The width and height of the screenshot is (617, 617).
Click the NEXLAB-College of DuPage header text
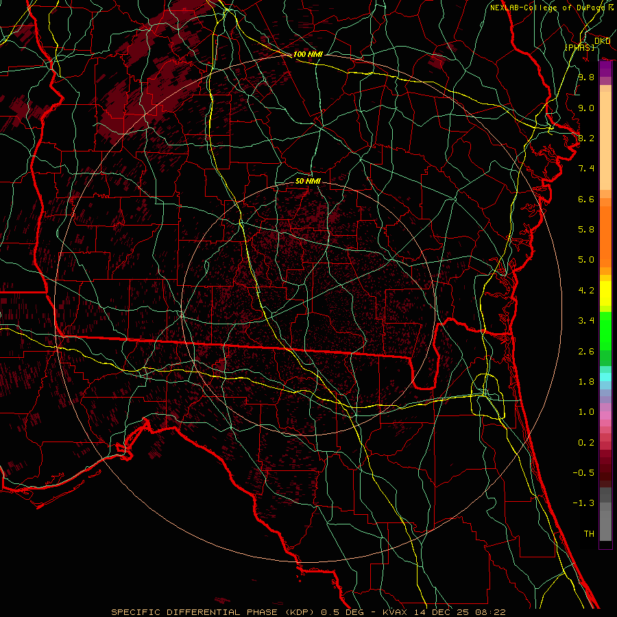click(548, 8)
